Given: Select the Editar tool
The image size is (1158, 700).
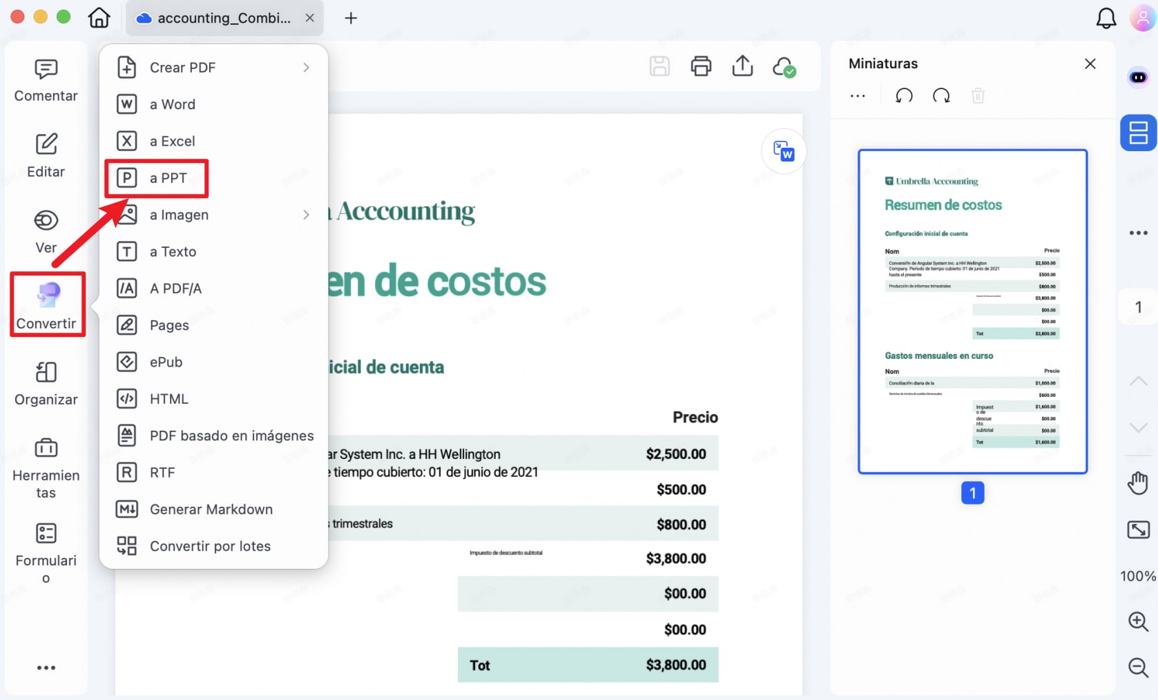Looking at the screenshot, I should click(46, 155).
